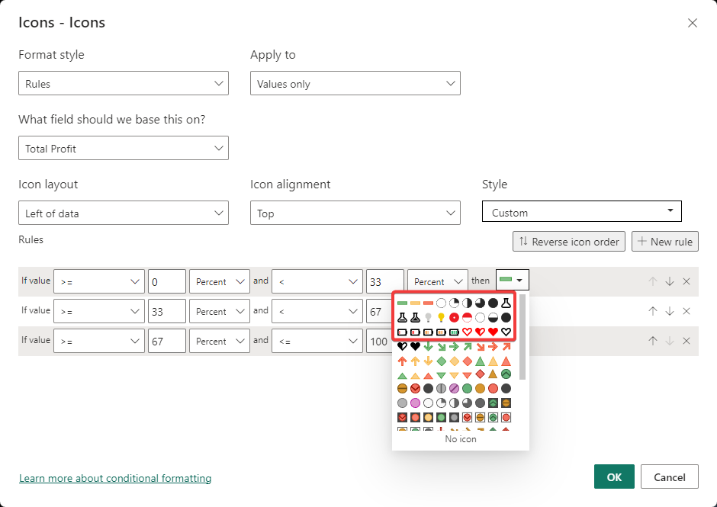This screenshot has height=507, width=717.
Task: Move the second rule down
Action: click(x=670, y=311)
